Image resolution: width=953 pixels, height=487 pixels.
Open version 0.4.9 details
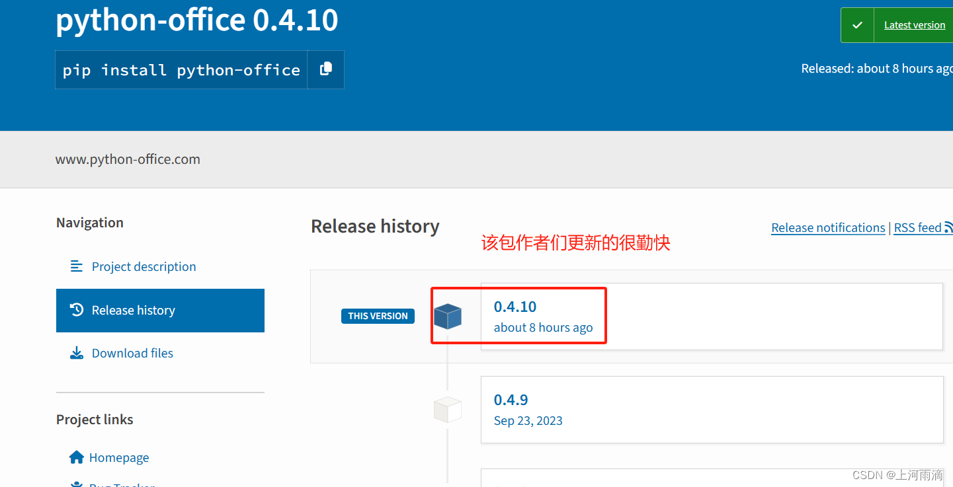click(511, 399)
